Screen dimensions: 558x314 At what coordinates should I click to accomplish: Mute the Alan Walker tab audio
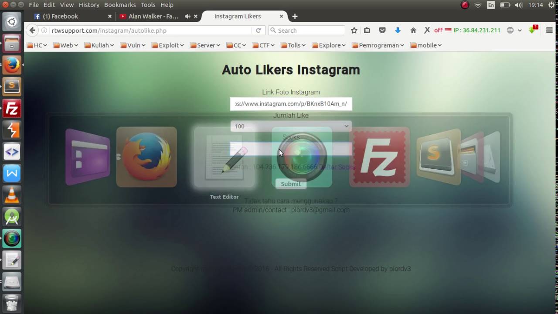click(187, 16)
